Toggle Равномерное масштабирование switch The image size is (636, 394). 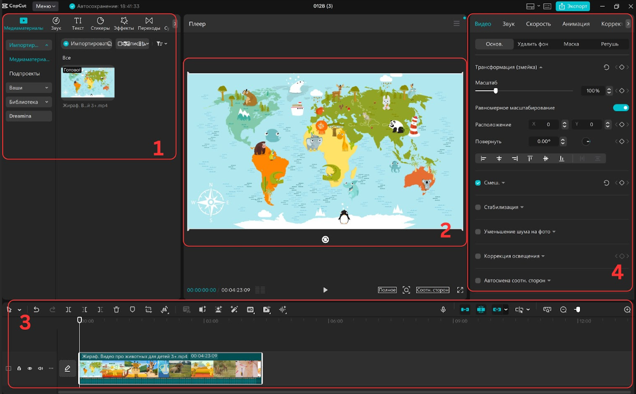click(x=620, y=108)
